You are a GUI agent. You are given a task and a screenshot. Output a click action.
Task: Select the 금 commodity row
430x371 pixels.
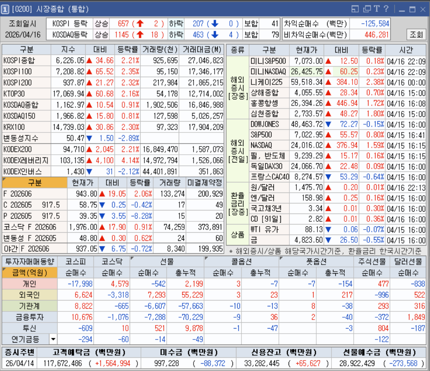point(269,240)
